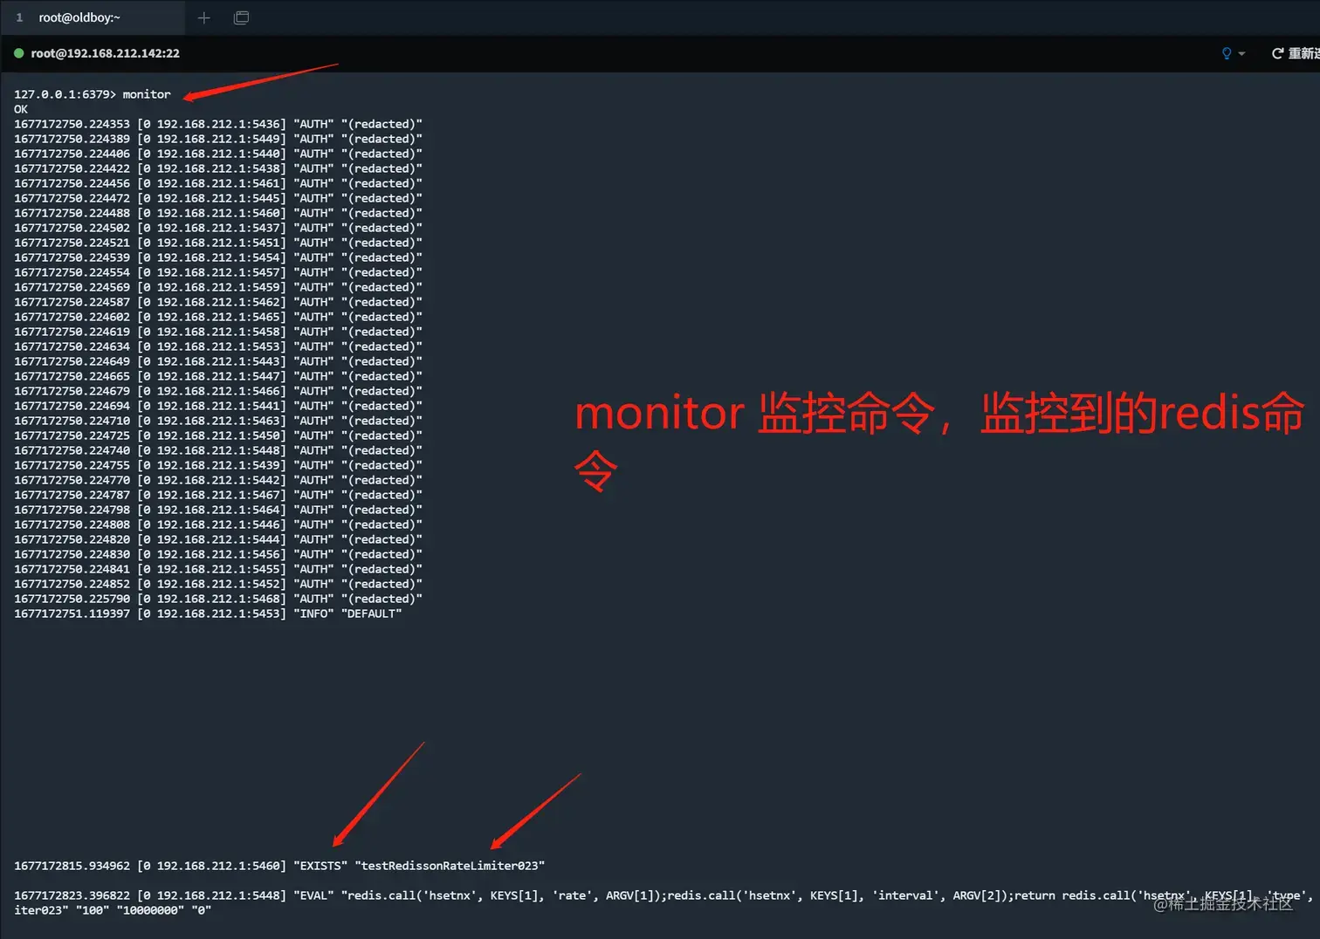Click the duplicate panes icon beside the plus

click(241, 17)
